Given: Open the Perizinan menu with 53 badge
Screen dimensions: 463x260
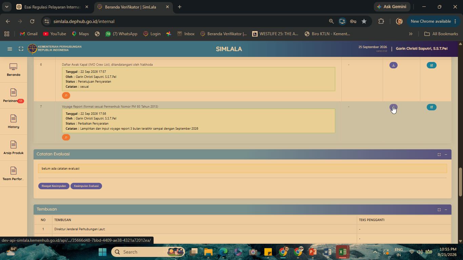Looking at the screenshot, I should [x=14, y=96].
